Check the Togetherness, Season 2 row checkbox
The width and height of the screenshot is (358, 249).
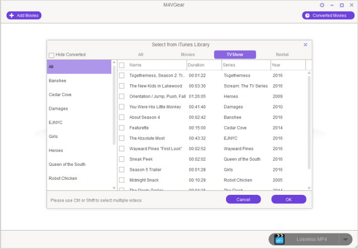coord(122,75)
